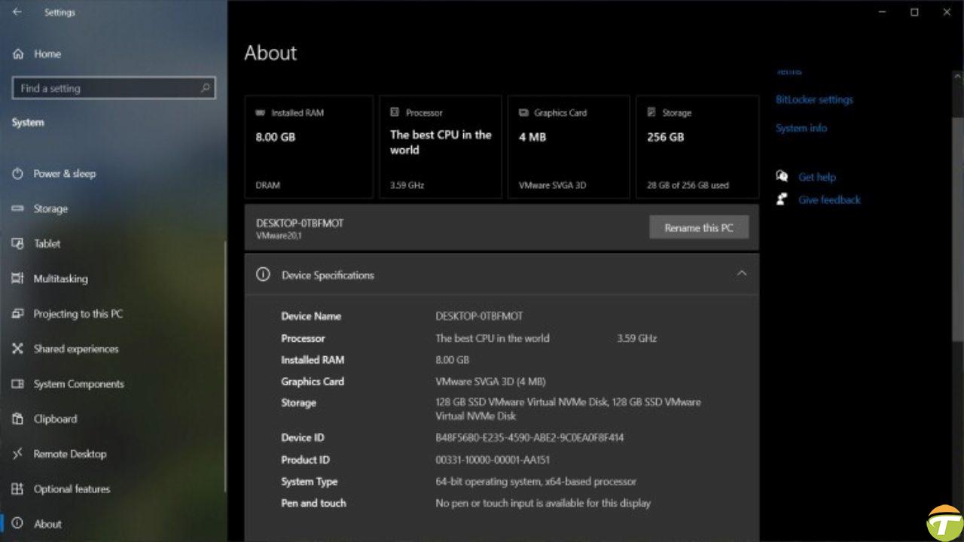Click the Give feedback icon

[782, 199]
